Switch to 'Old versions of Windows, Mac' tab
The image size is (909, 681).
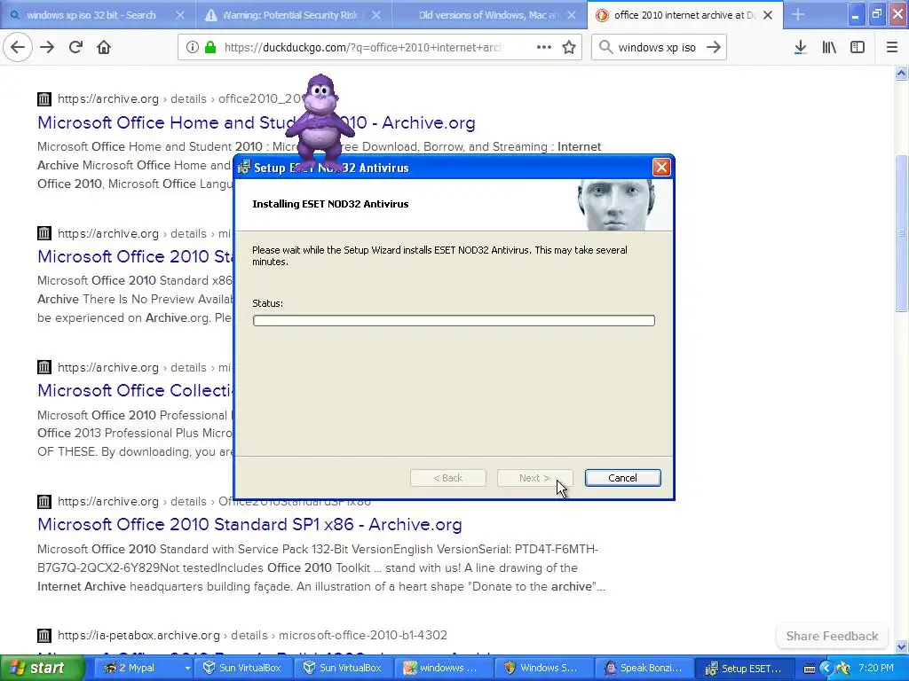[x=488, y=15]
